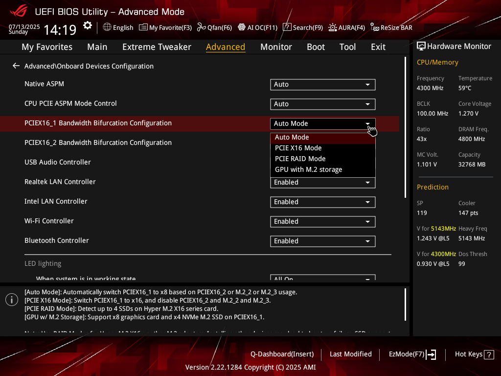Click the back arrow to Advanced menu
501x376 pixels.
click(16, 66)
